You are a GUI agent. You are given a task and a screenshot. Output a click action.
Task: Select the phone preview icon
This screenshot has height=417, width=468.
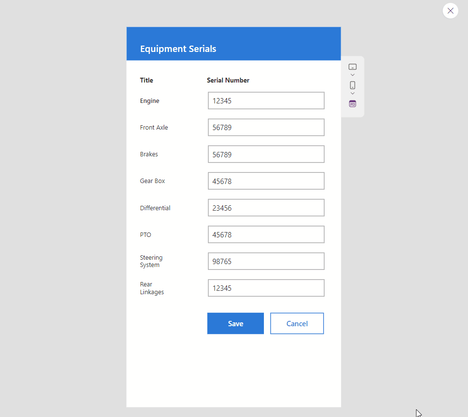tap(352, 84)
